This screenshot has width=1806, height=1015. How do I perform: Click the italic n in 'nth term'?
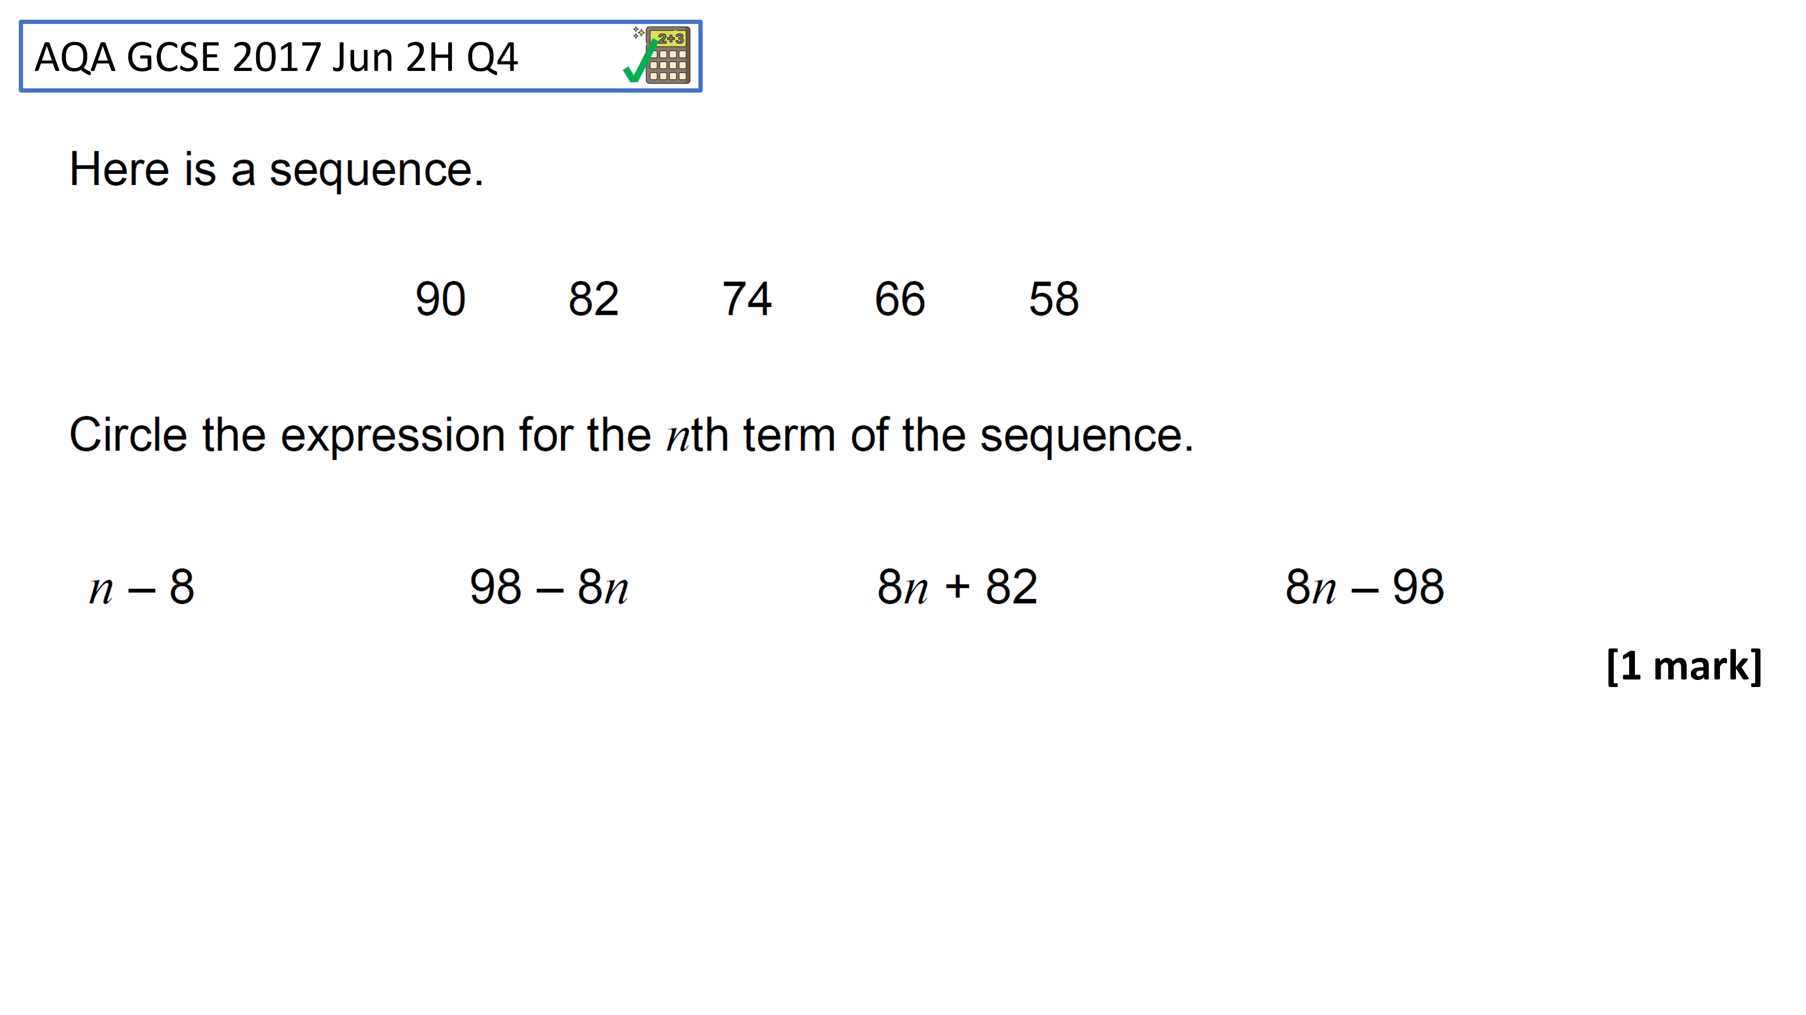click(x=678, y=437)
